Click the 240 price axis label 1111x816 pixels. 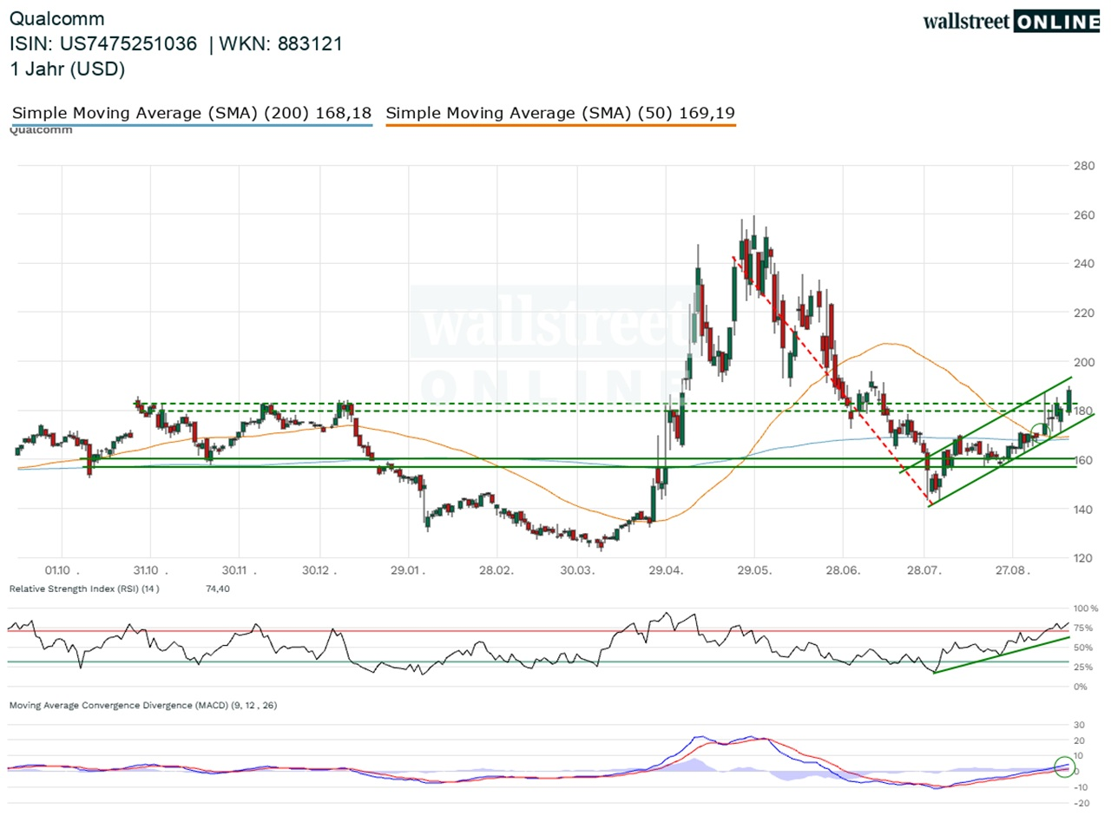point(1083,264)
